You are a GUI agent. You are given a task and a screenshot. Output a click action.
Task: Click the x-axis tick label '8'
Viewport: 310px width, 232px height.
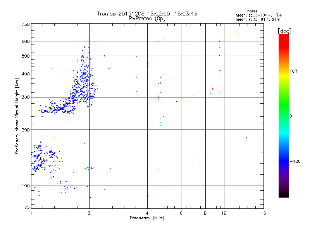click(205, 213)
